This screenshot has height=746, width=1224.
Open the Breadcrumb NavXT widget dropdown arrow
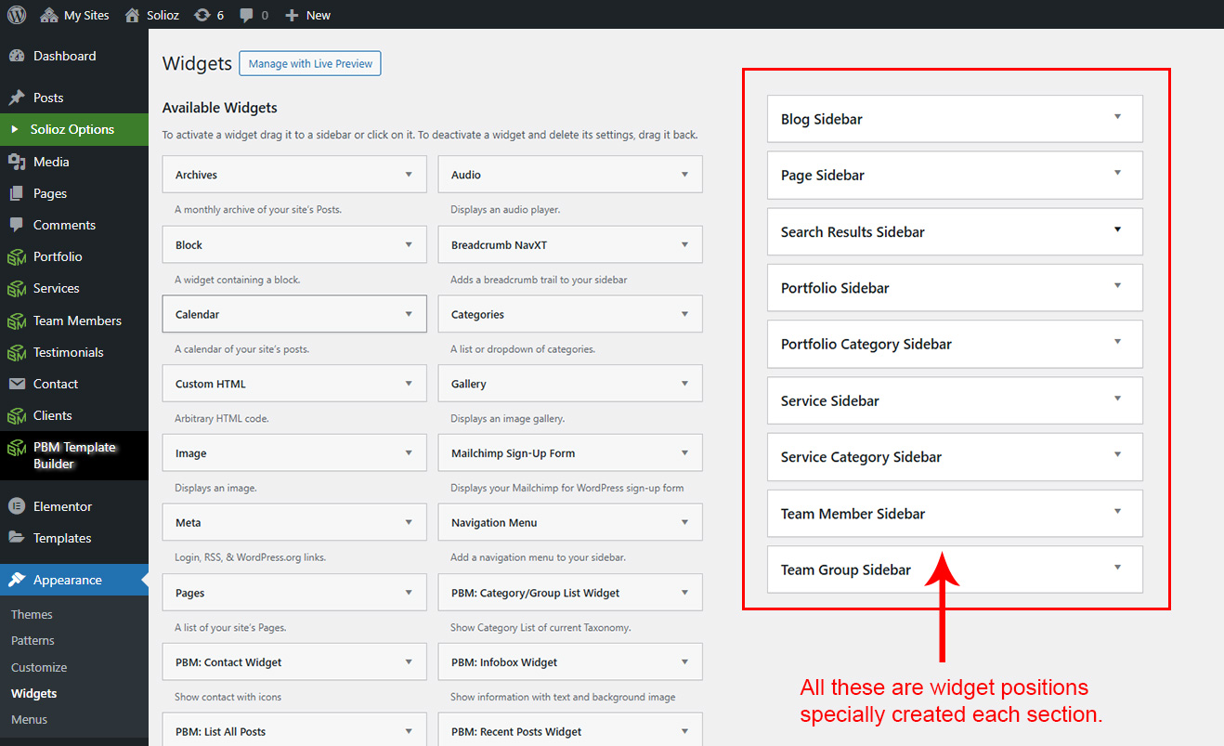pos(684,244)
